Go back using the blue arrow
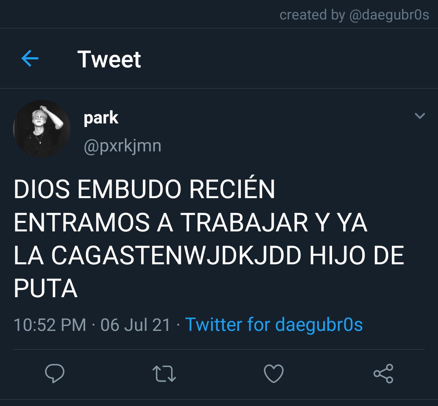 click(30, 58)
